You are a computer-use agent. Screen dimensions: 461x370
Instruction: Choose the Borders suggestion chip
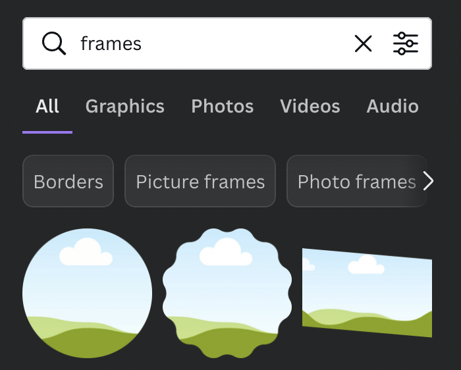(68, 181)
